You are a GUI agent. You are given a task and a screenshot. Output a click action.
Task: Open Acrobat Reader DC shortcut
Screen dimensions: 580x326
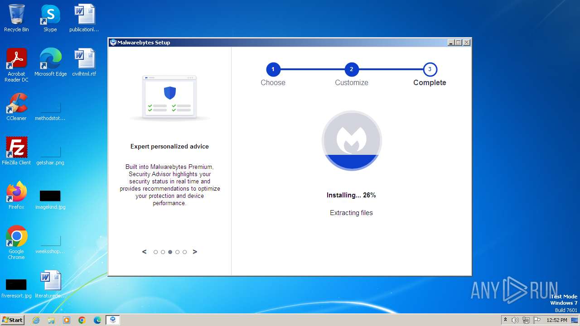pos(16,65)
